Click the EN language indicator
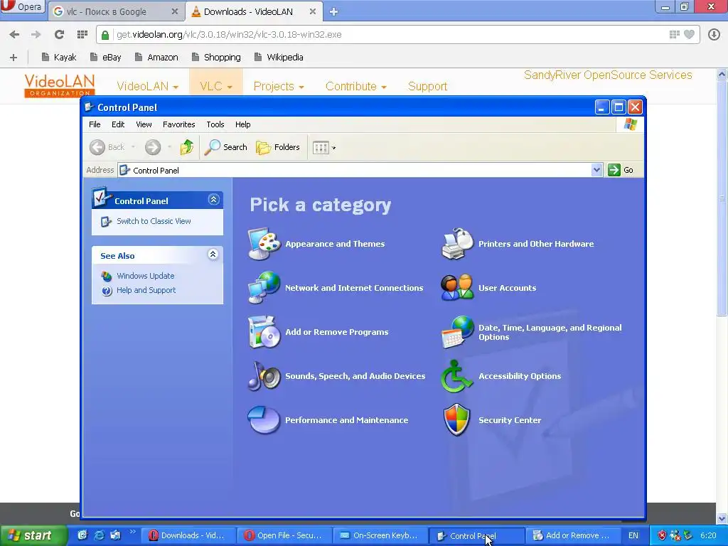The height and width of the screenshot is (546, 728). pyautogui.click(x=633, y=535)
